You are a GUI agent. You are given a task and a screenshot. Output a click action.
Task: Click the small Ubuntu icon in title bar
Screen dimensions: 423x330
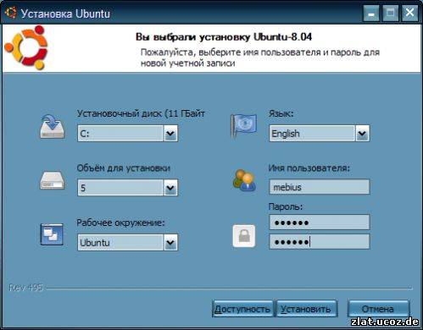tap(11, 13)
